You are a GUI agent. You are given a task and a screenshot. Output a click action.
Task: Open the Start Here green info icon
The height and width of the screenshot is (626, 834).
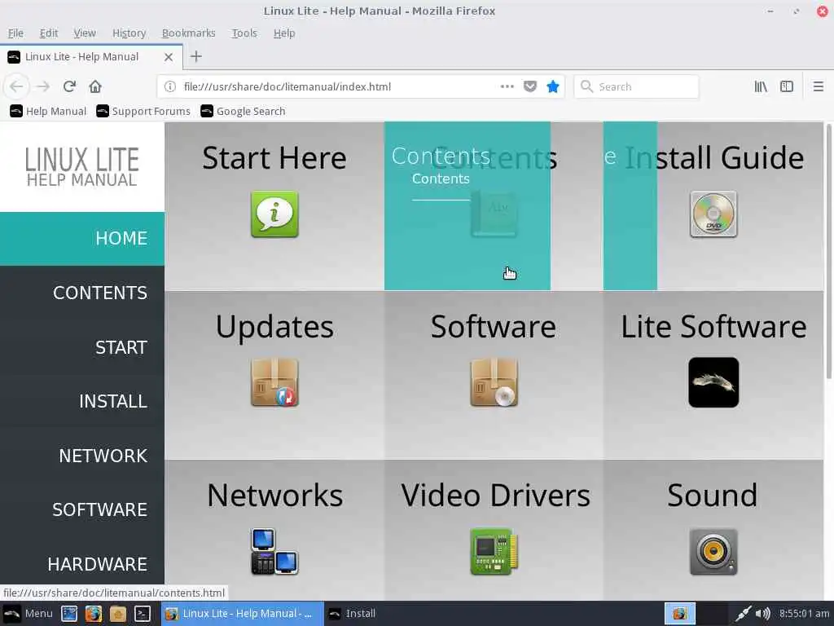274,214
